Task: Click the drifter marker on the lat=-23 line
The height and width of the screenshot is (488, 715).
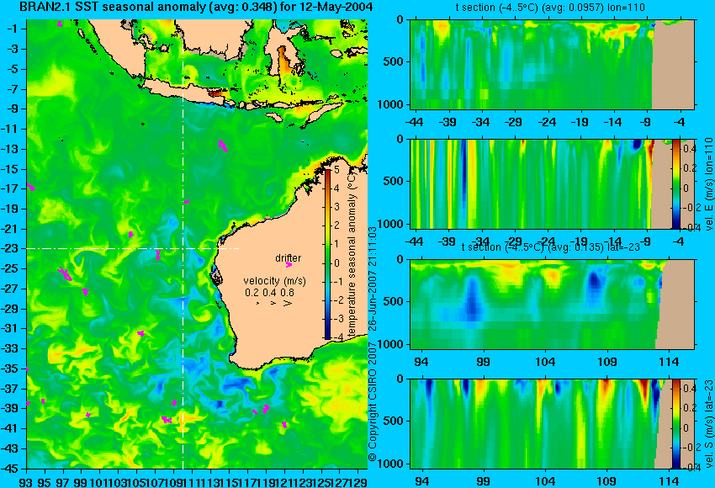Action: (x=158, y=254)
